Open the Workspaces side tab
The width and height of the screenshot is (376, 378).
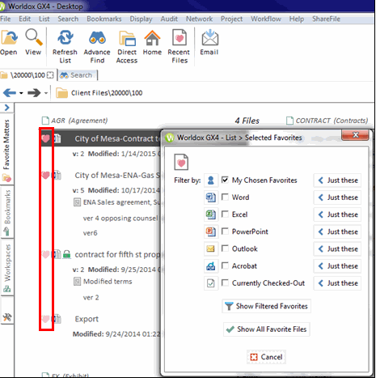pos(6,268)
